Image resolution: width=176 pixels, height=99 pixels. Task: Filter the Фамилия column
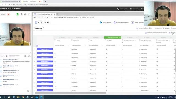72,40
